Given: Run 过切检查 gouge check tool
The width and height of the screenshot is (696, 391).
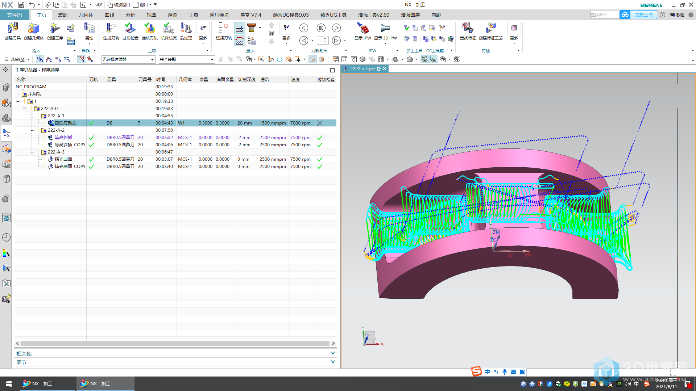Looking at the screenshot, I should tap(130, 31).
